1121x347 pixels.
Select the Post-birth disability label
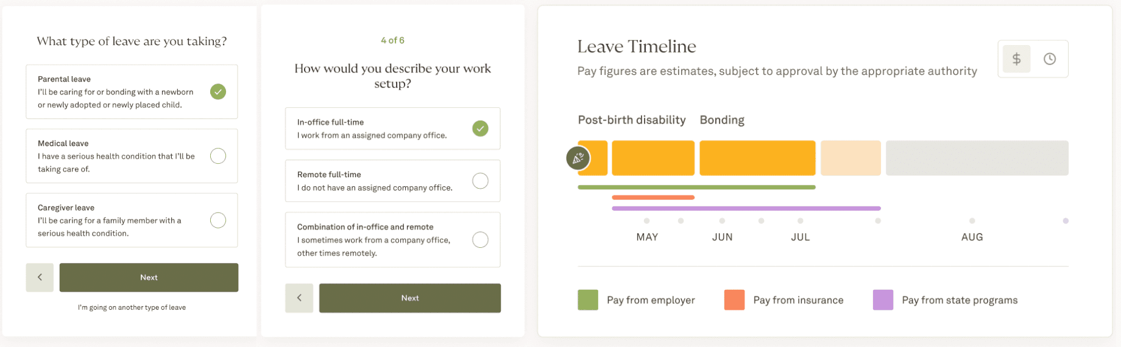(632, 120)
